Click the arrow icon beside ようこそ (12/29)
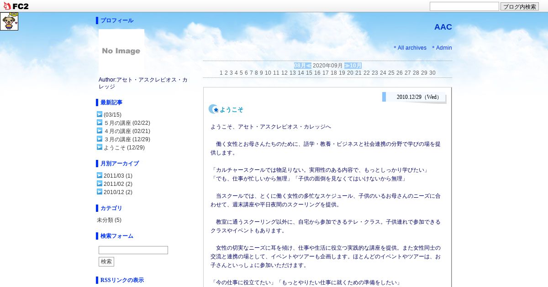The height and width of the screenshot is (287, 548). pyautogui.click(x=100, y=147)
